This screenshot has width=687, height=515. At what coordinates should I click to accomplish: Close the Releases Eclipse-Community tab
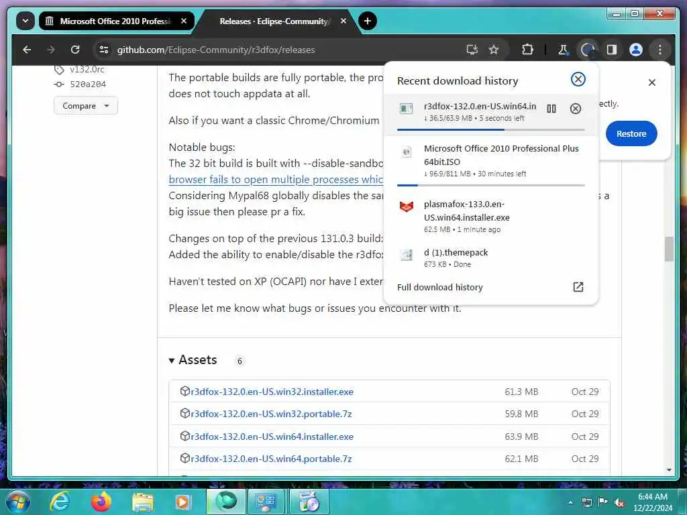(x=343, y=21)
